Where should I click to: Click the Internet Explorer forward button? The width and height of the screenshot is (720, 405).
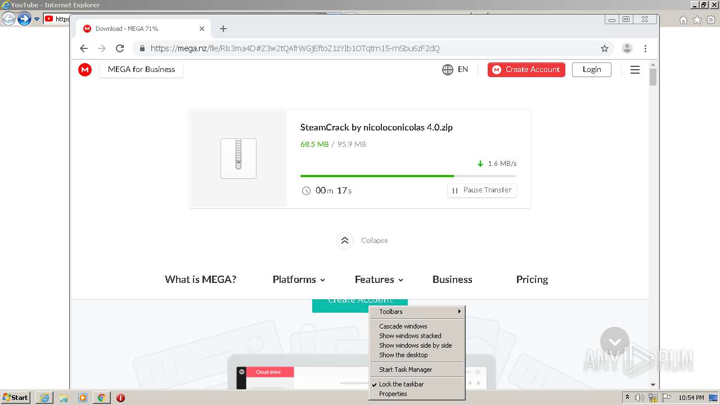[x=24, y=19]
